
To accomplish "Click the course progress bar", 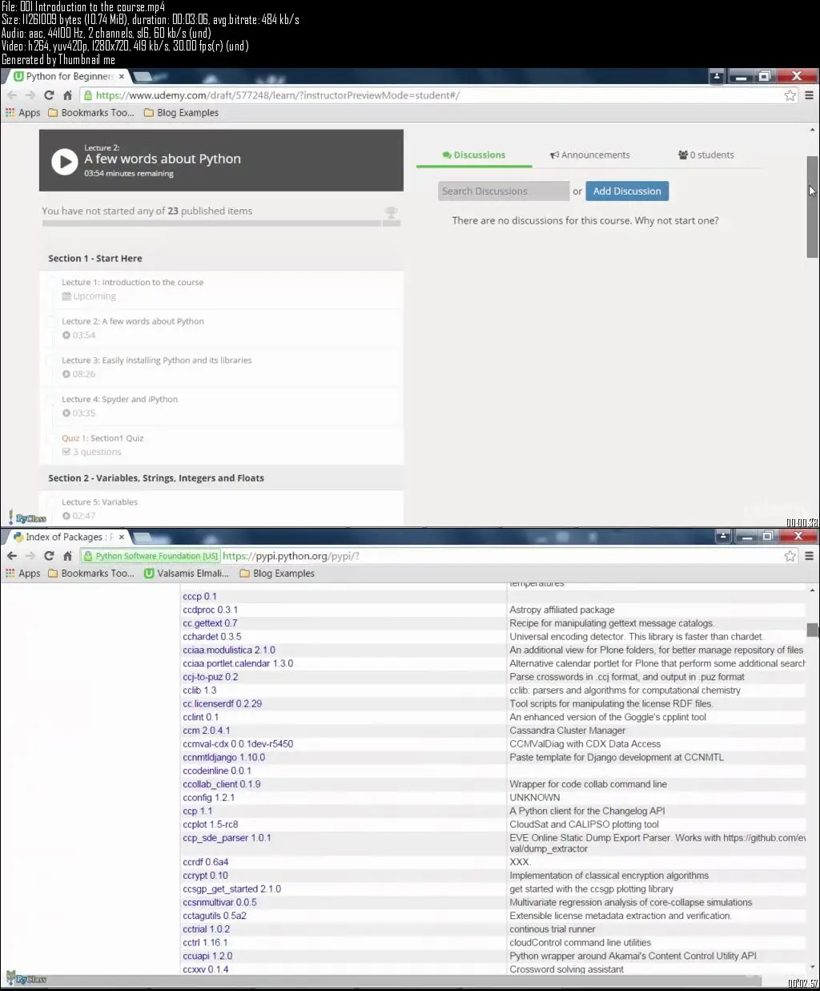I will point(221,224).
